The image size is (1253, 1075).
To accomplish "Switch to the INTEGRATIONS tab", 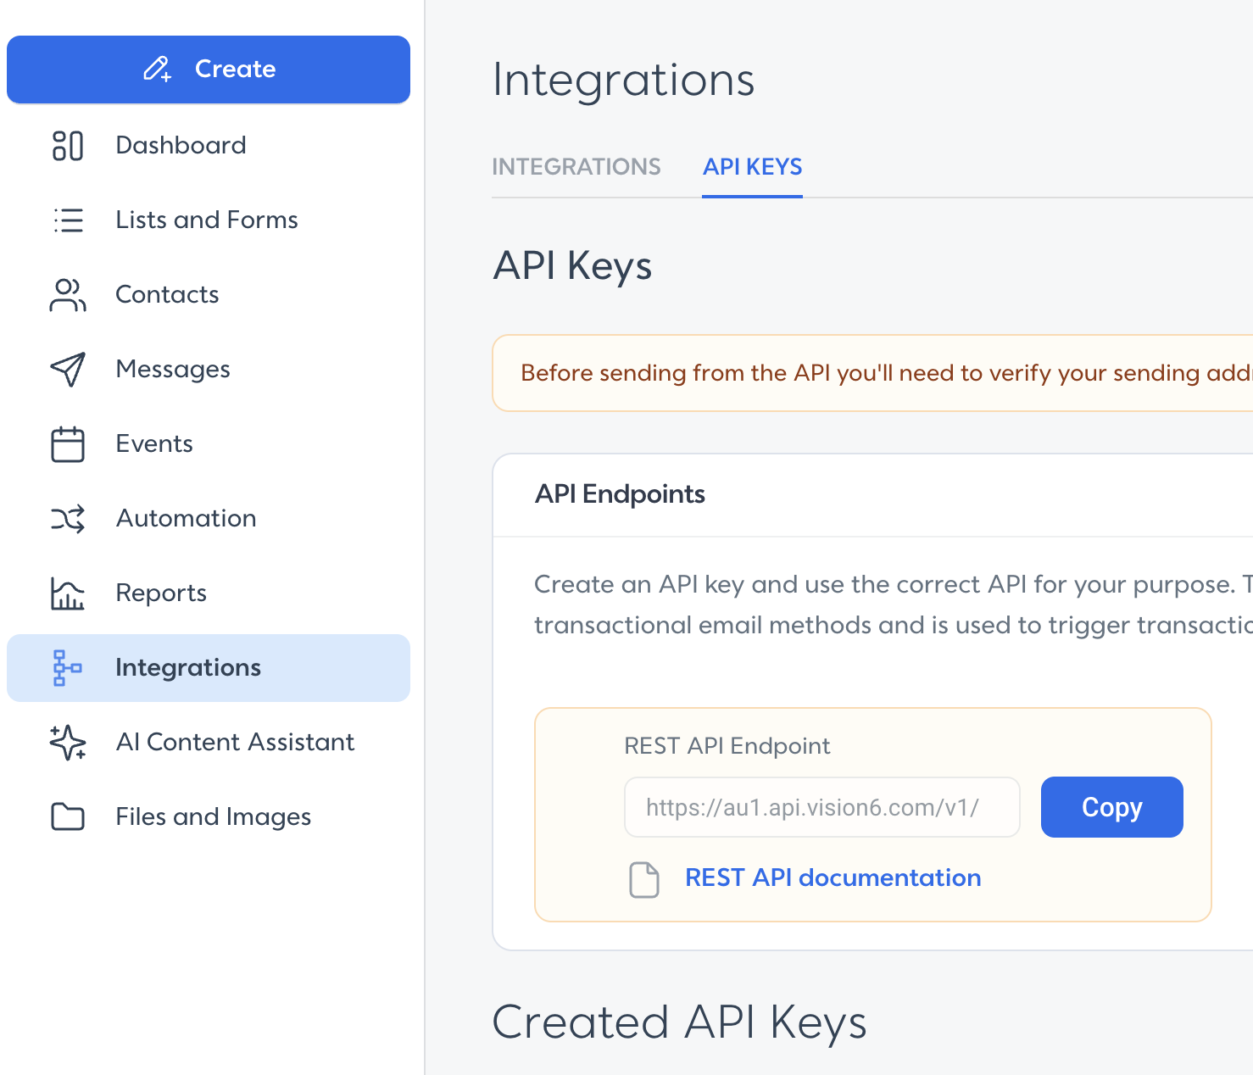I will tap(576, 167).
